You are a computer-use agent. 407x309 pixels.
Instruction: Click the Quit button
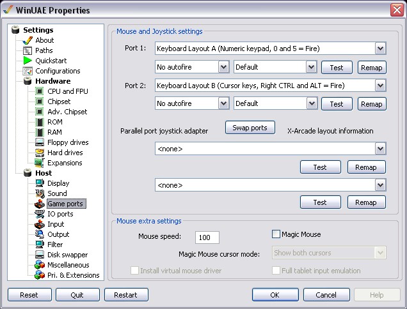77,295
